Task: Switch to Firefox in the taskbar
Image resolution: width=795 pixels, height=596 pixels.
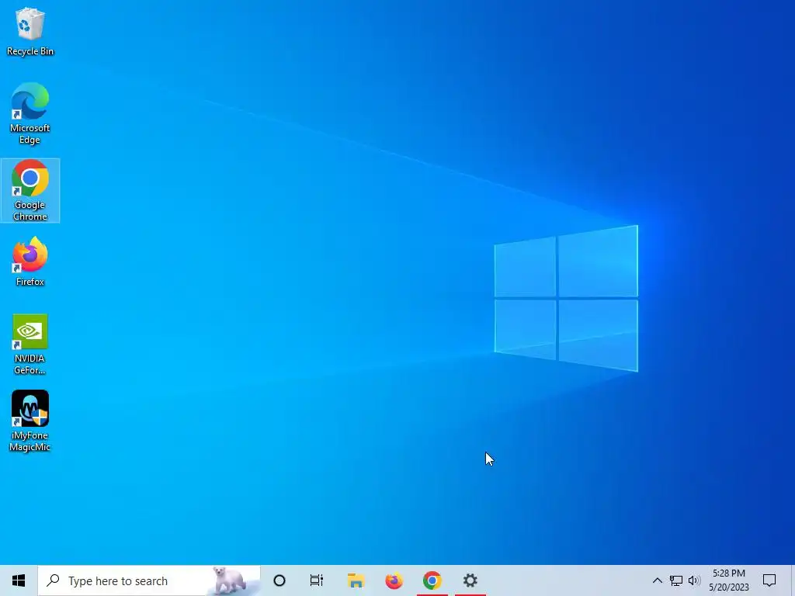Action: (x=394, y=580)
